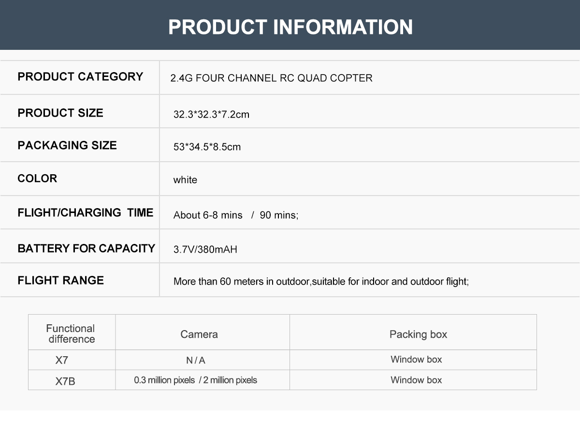Click the Camera column header
Image resolution: width=580 pixels, height=424 pixels.
pos(199,334)
